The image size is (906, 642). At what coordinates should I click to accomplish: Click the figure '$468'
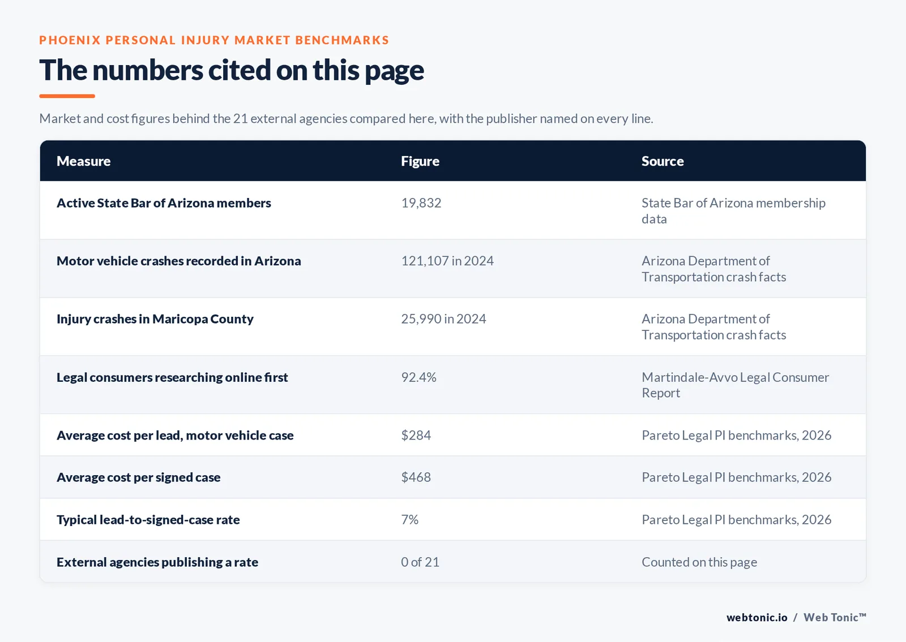[416, 477]
